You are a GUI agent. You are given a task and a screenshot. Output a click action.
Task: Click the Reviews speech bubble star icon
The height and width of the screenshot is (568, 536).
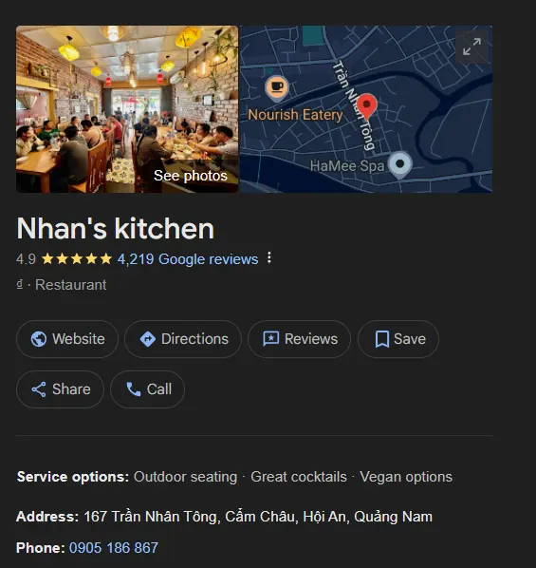click(270, 339)
